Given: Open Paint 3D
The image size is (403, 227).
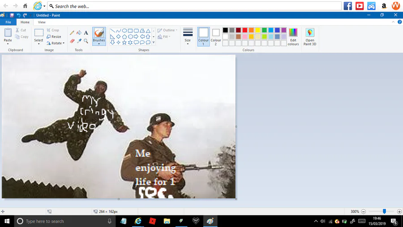Looking at the screenshot, I should point(310,37).
